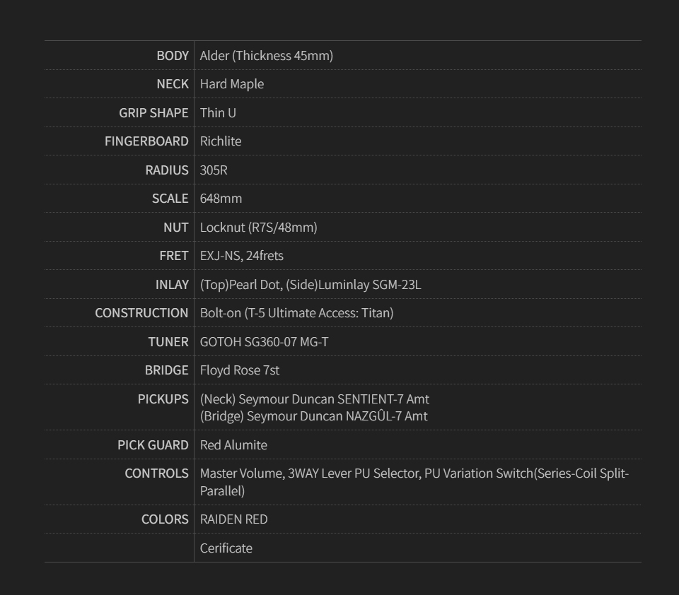This screenshot has height=595, width=679.
Task: Click the BODY spec label
Action: pos(173,55)
